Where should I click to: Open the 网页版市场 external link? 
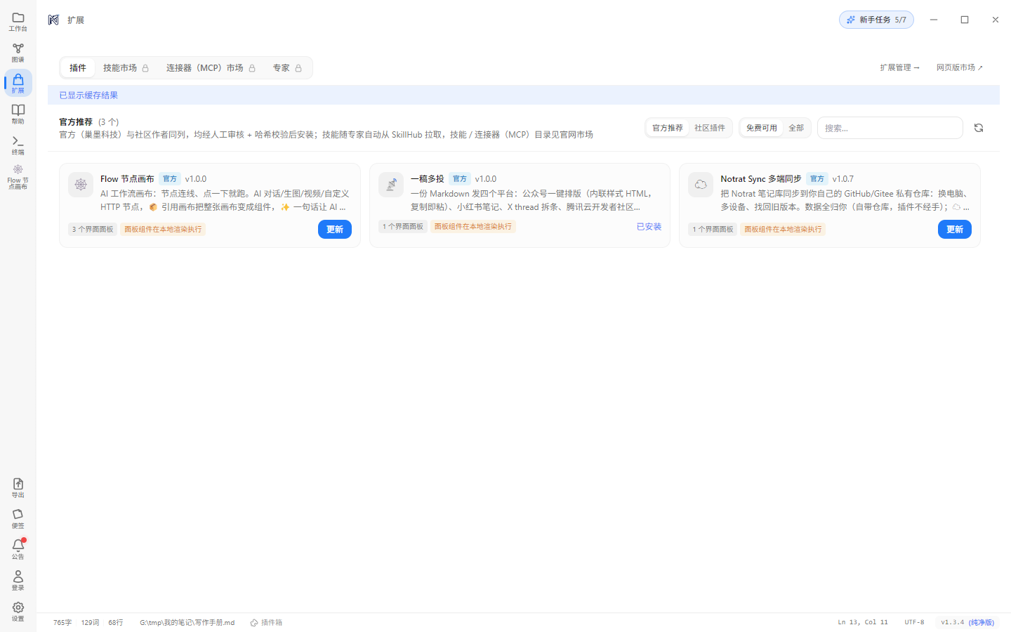pos(960,67)
